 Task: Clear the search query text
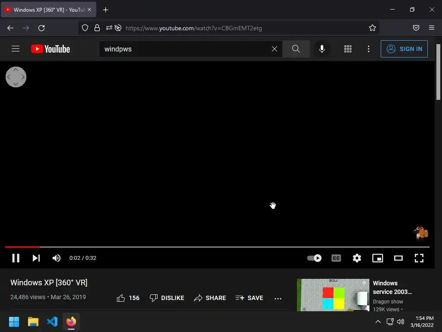click(x=274, y=49)
